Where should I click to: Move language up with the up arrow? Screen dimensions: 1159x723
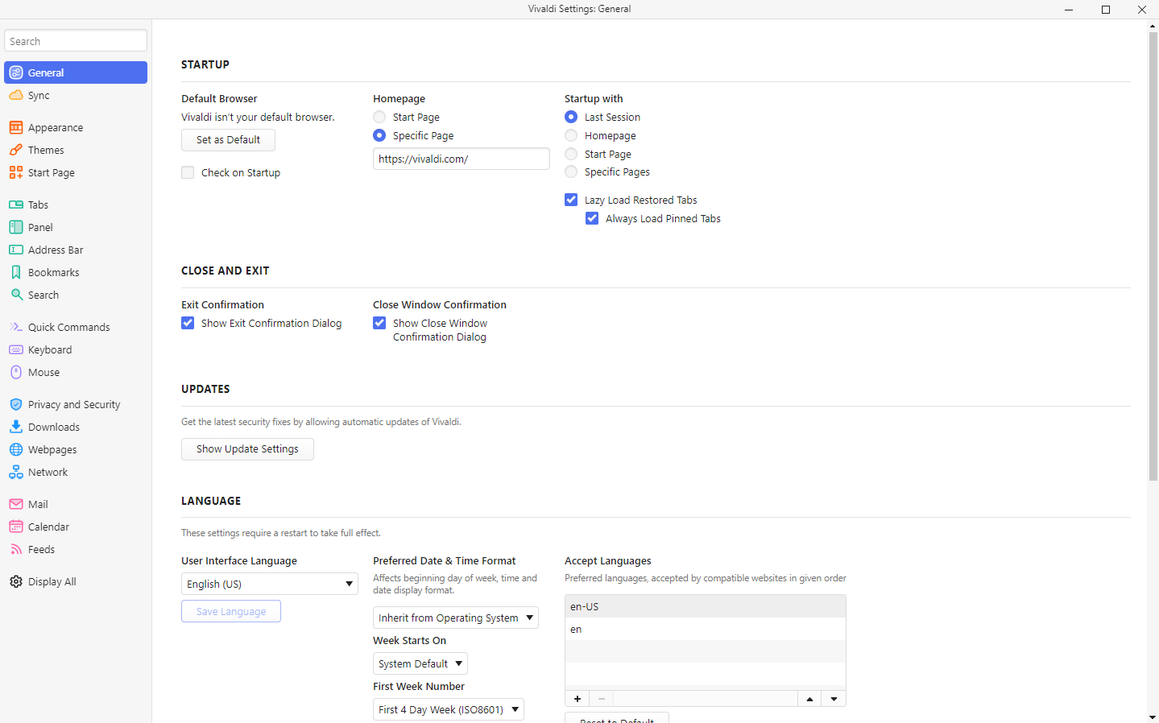(809, 699)
